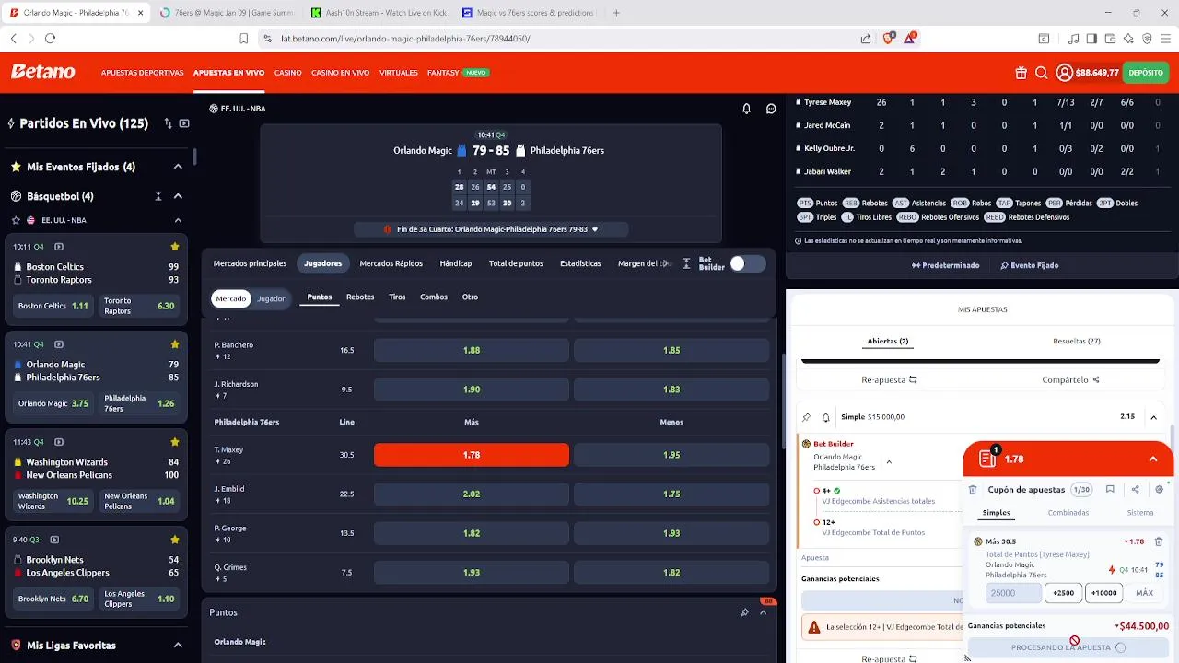
Task: Open the account profile icon beside balance
Action: [x=1065, y=73]
